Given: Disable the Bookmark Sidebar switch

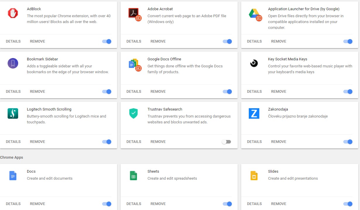Looking at the screenshot, I should [107, 92].
